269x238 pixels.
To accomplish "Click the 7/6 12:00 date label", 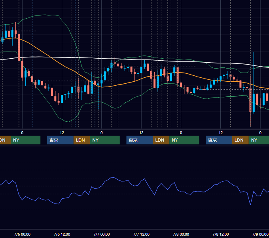I will 62,234.
